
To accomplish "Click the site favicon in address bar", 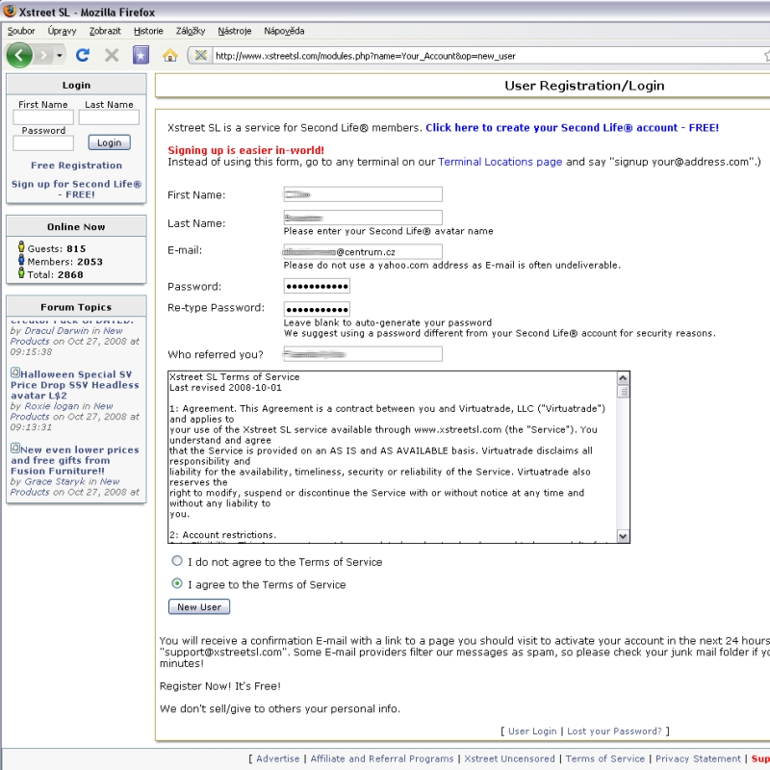I will tap(200, 55).
